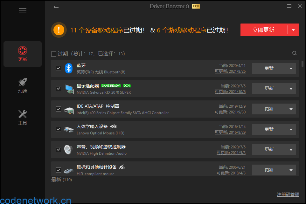Check the 过期 select-all checkbox

coord(53,53)
